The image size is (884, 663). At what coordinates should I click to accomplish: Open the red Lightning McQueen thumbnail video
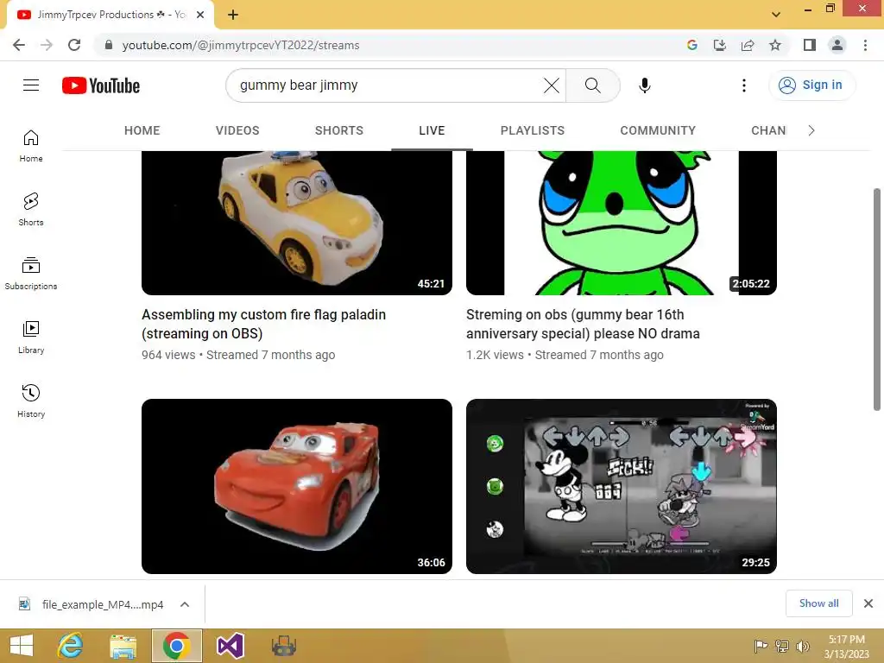[297, 487]
